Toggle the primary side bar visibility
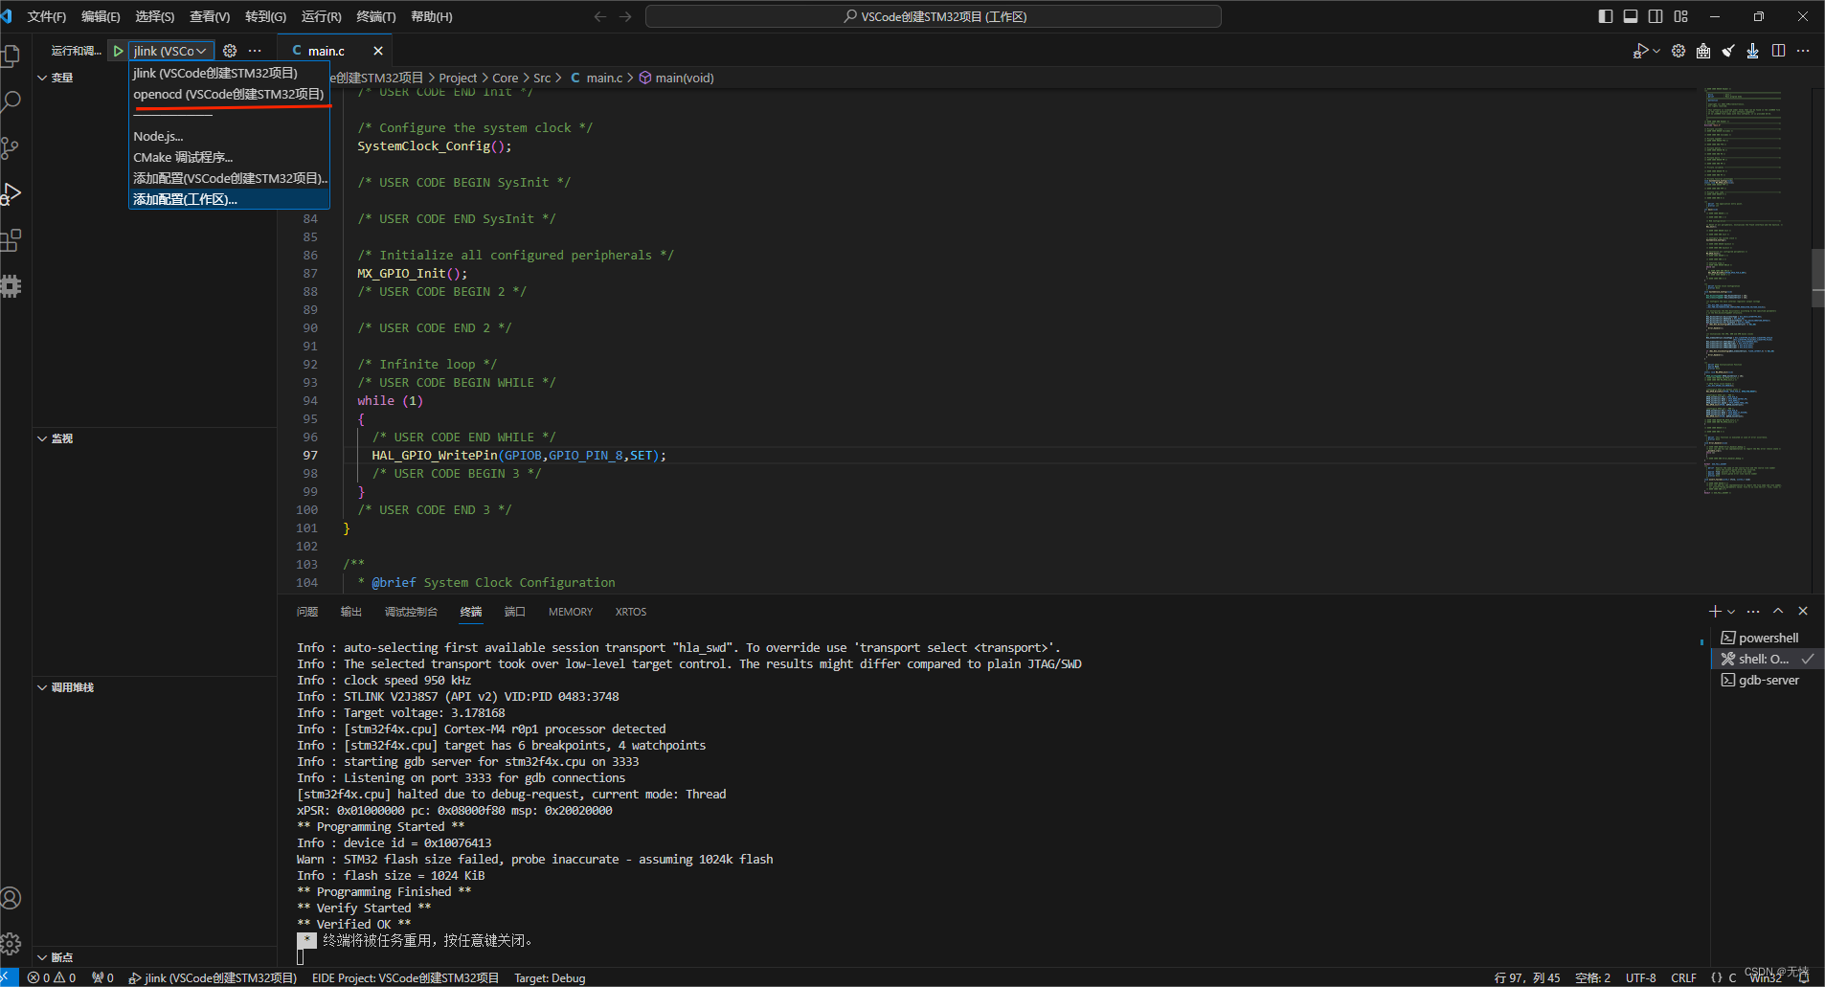The image size is (1825, 987). (x=1606, y=16)
